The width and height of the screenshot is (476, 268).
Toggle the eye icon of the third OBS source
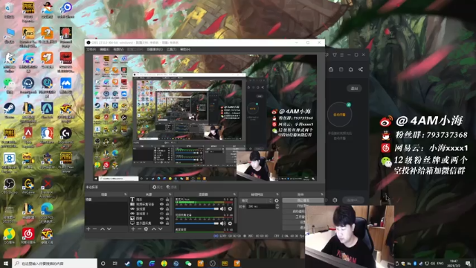coord(162,209)
